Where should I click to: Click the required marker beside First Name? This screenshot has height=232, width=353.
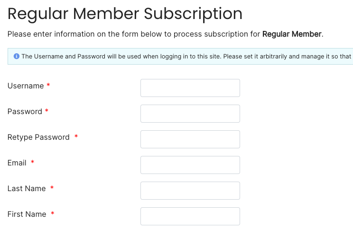tap(53, 213)
